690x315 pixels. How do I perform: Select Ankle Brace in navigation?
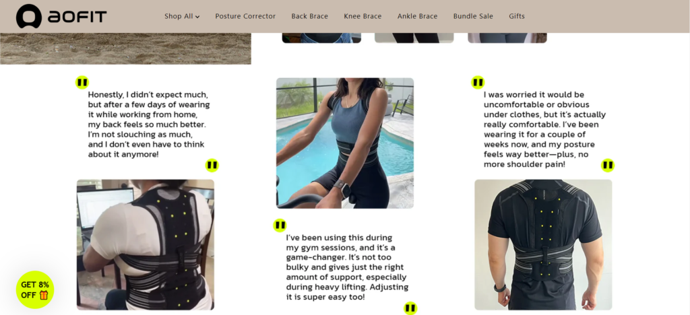[417, 16]
